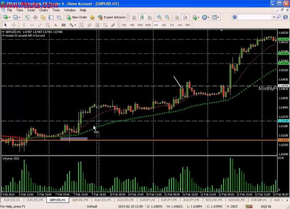Open the Periodicity clock dropdown
Viewport: 290px width, 209px height.
point(206,17)
